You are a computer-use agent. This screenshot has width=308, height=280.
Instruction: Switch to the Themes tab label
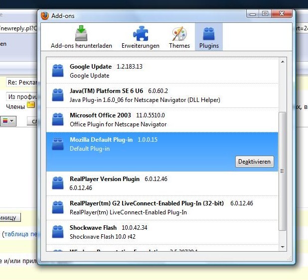pos(179,46)
